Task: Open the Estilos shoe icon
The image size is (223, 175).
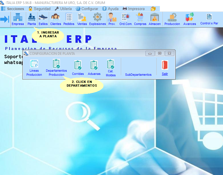Action: (x=43, y=17)
